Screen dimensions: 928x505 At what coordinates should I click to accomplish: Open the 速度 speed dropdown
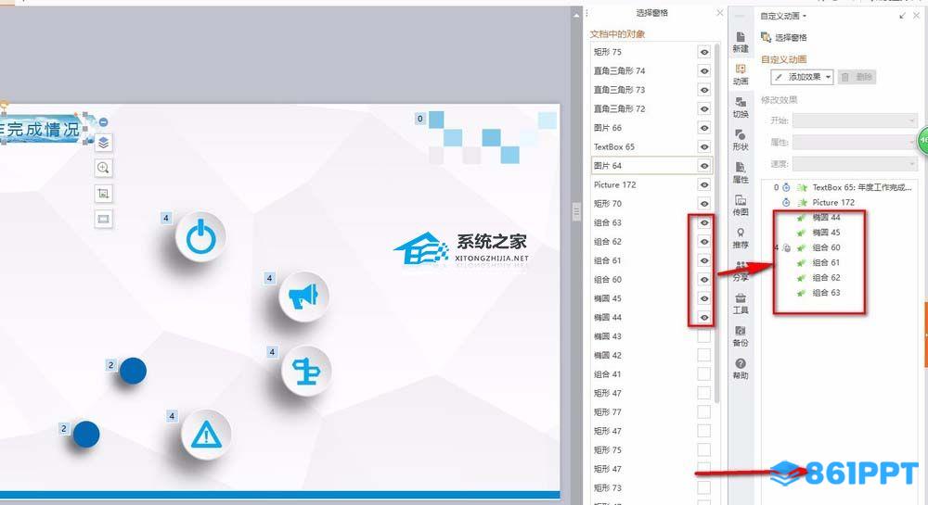tap(855, 164)
